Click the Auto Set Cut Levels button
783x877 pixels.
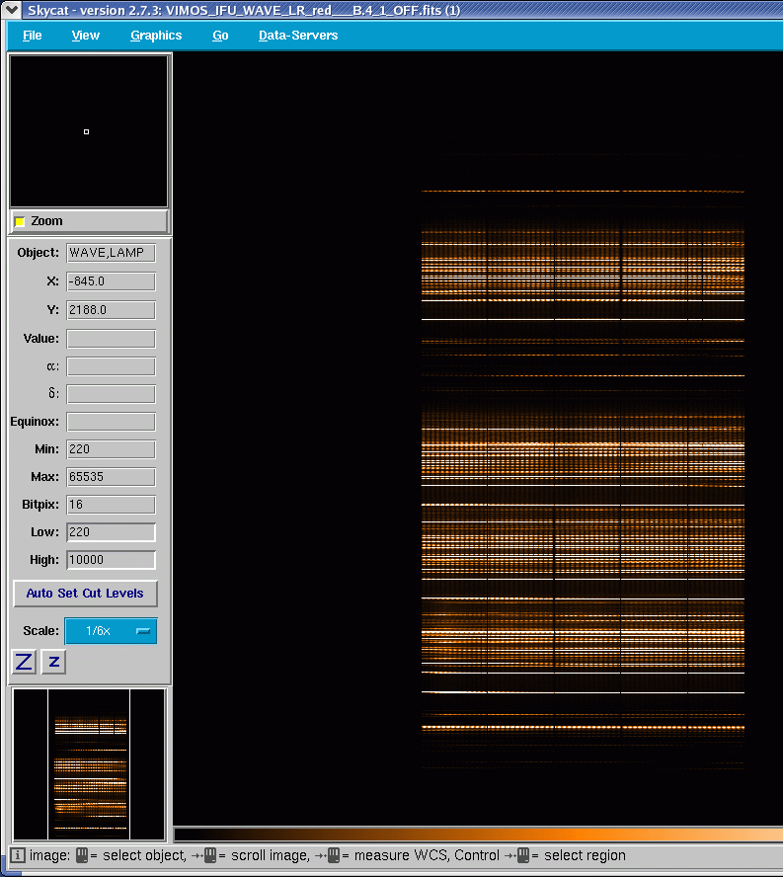click(85, 594)
